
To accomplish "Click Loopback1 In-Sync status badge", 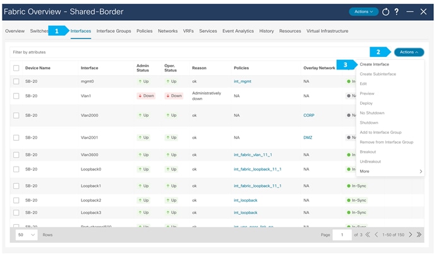I will (356, 186).
